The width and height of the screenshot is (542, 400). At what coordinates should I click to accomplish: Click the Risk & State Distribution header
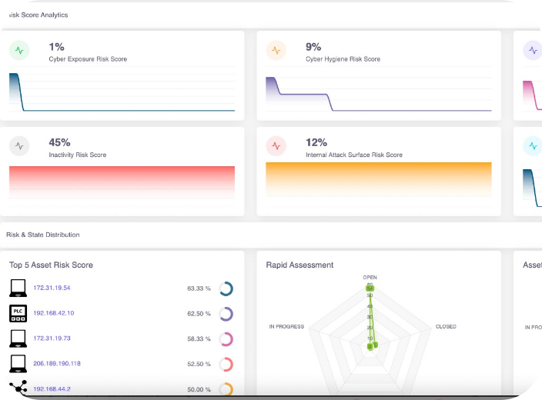(43, 235)
